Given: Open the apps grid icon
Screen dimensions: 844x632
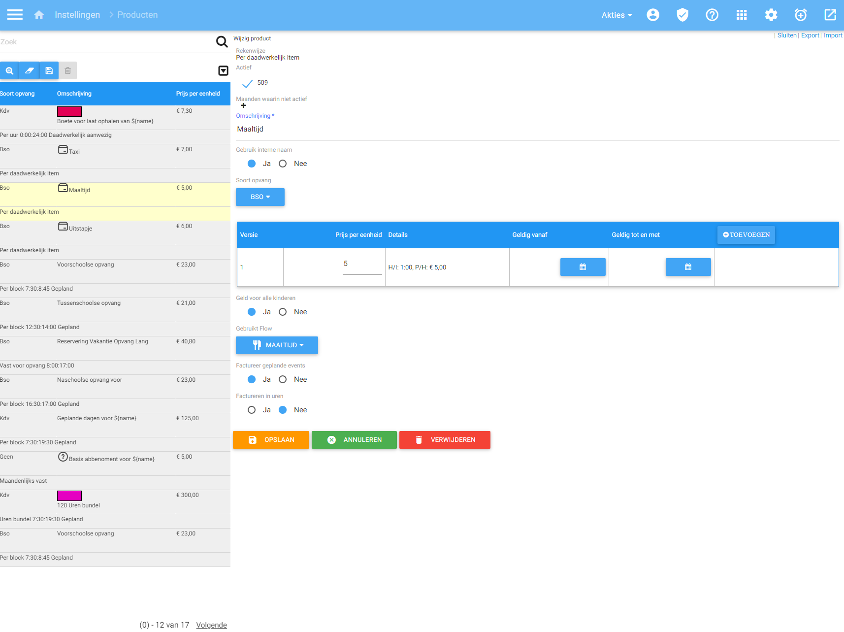Looking at the screenshot, I should pyautogui.click(x=742, y=15).
